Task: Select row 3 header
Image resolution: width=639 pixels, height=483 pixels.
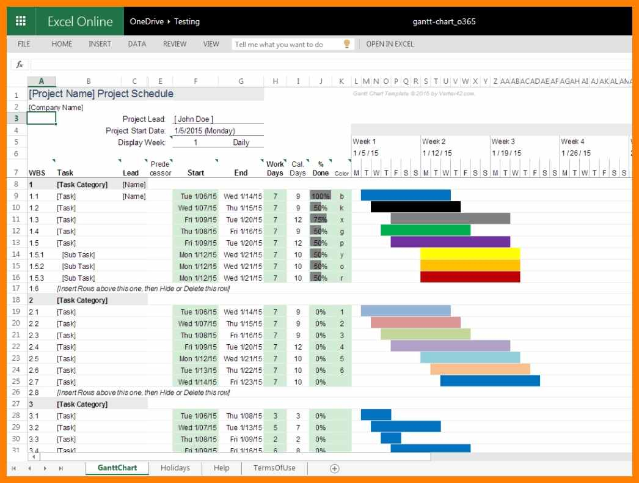Action: [16, 118]
